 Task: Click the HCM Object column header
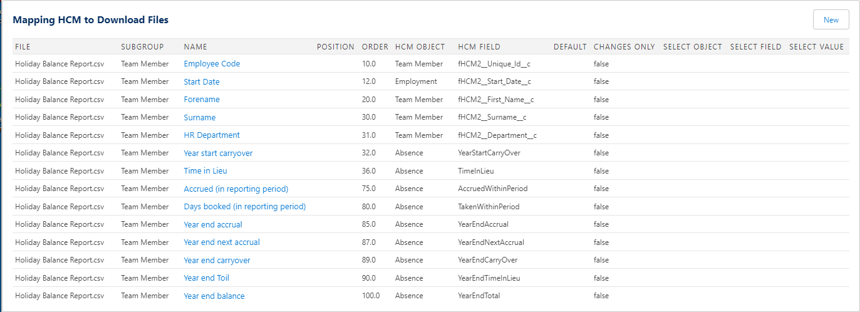click(420, 47)
